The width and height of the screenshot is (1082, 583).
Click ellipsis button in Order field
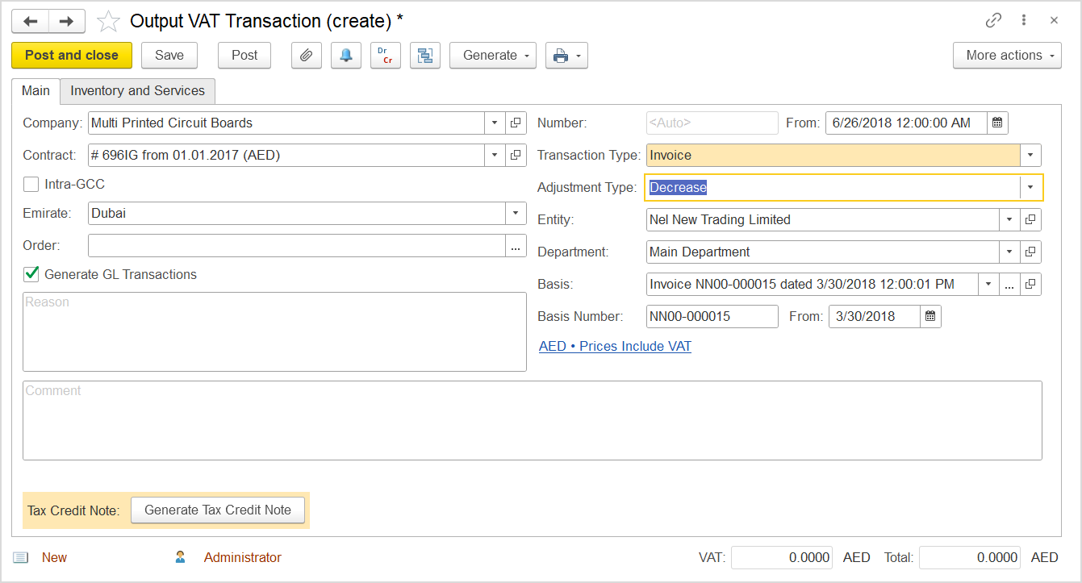[x=516, y=246]
